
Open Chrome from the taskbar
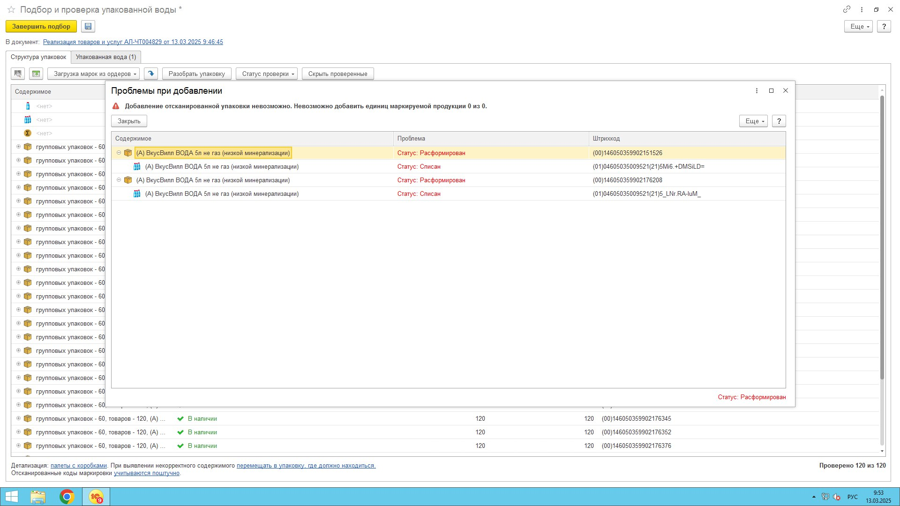tap(67, 497)
